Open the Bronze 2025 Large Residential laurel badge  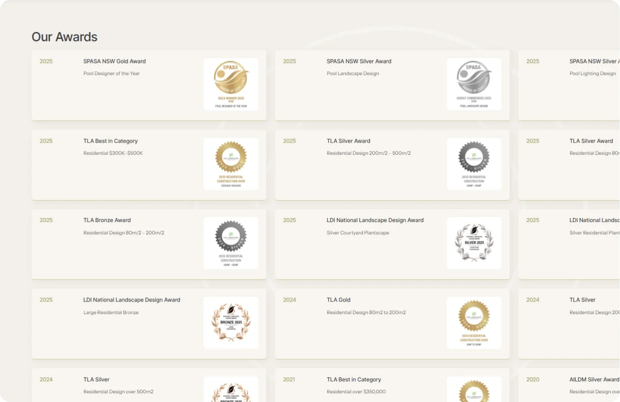pos(231,323)
